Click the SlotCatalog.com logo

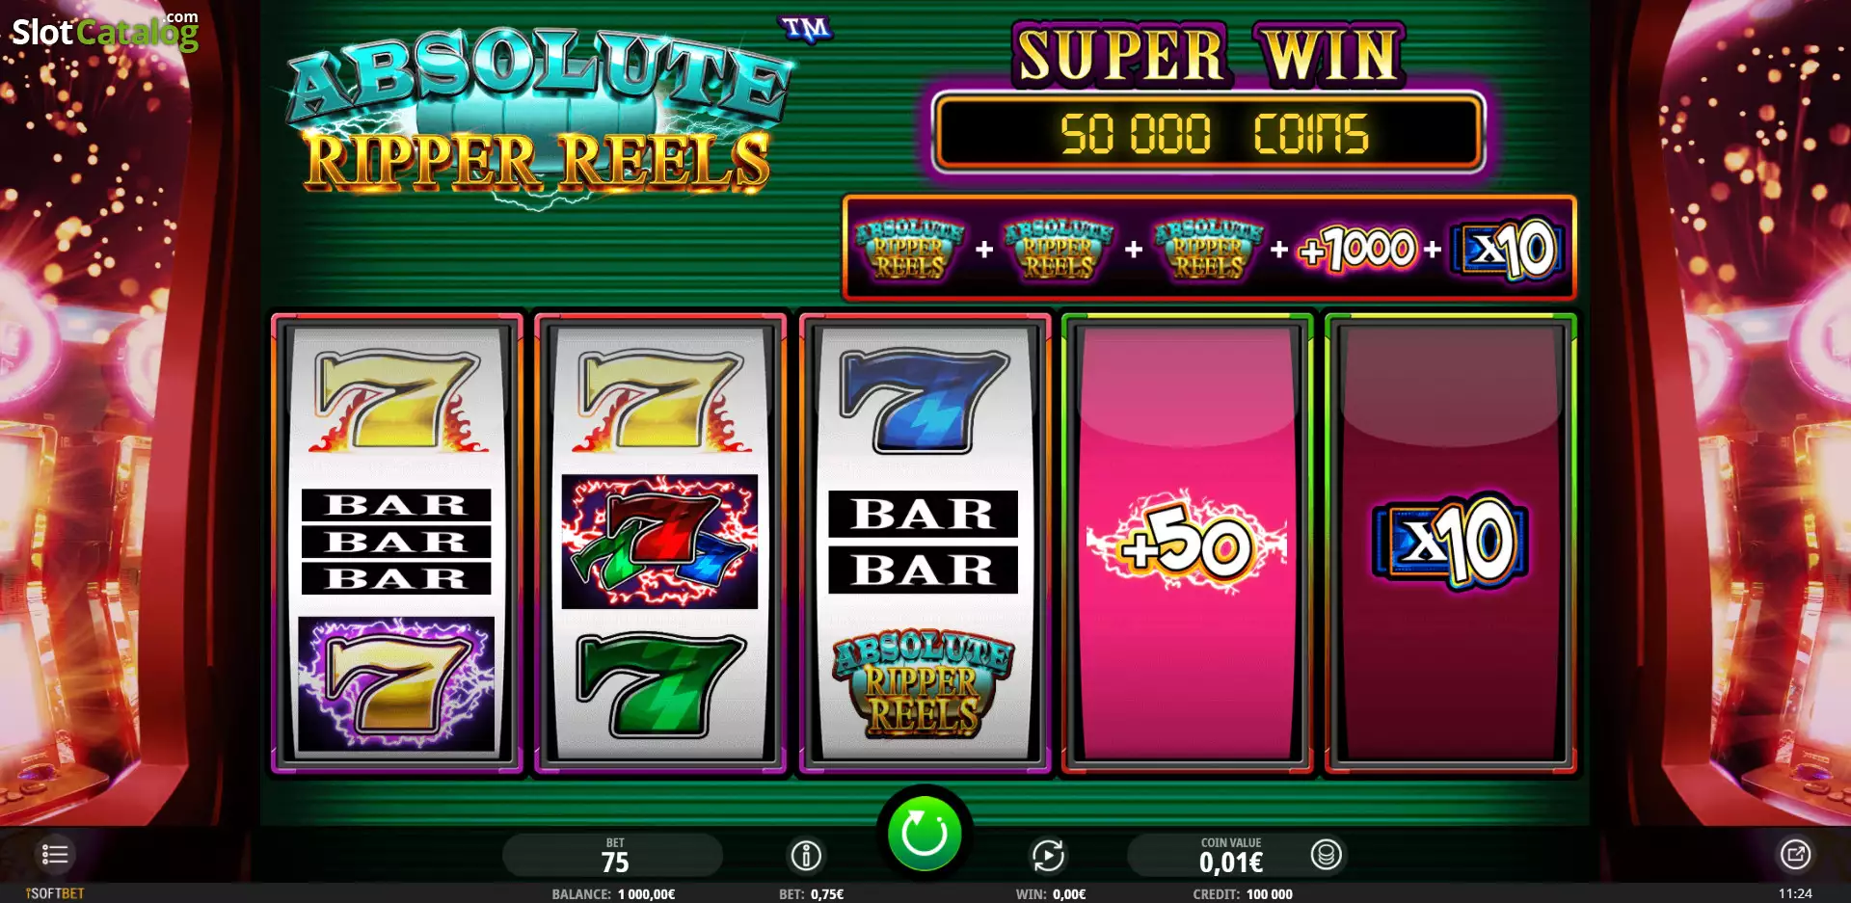click(x=105, y=30)
